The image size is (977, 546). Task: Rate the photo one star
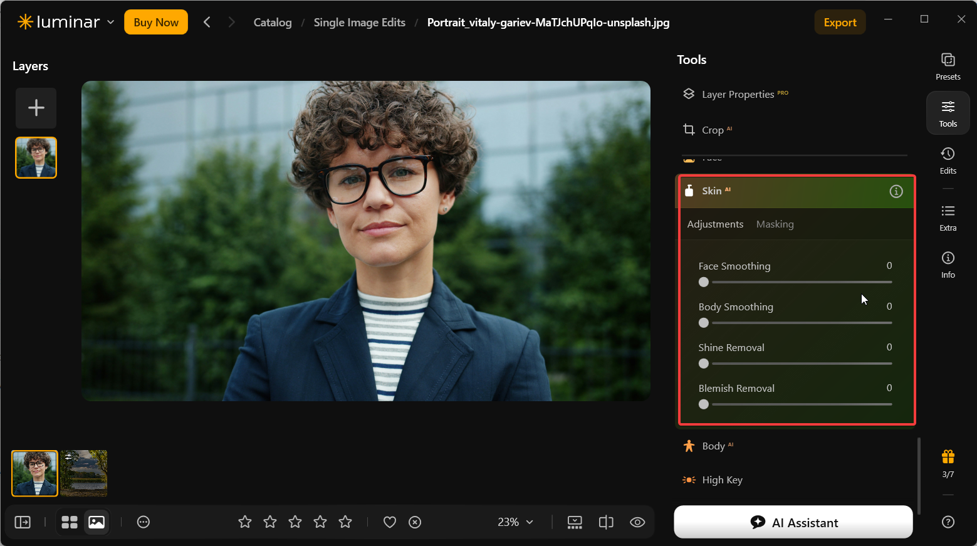pyautogui.click(x=245, y=522)
